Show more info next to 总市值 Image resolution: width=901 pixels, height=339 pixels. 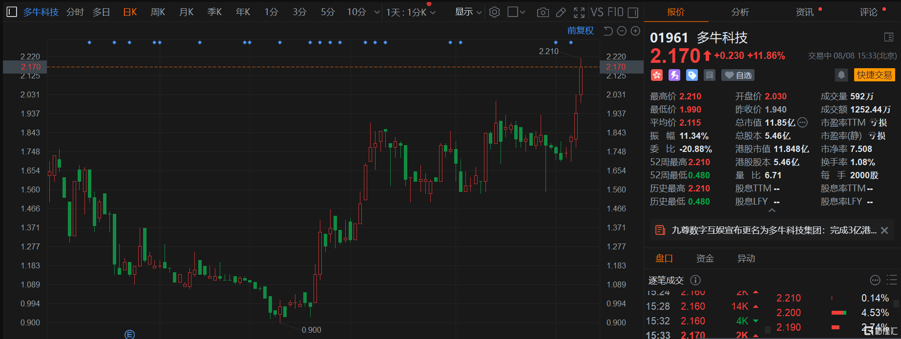coord(802,123)
